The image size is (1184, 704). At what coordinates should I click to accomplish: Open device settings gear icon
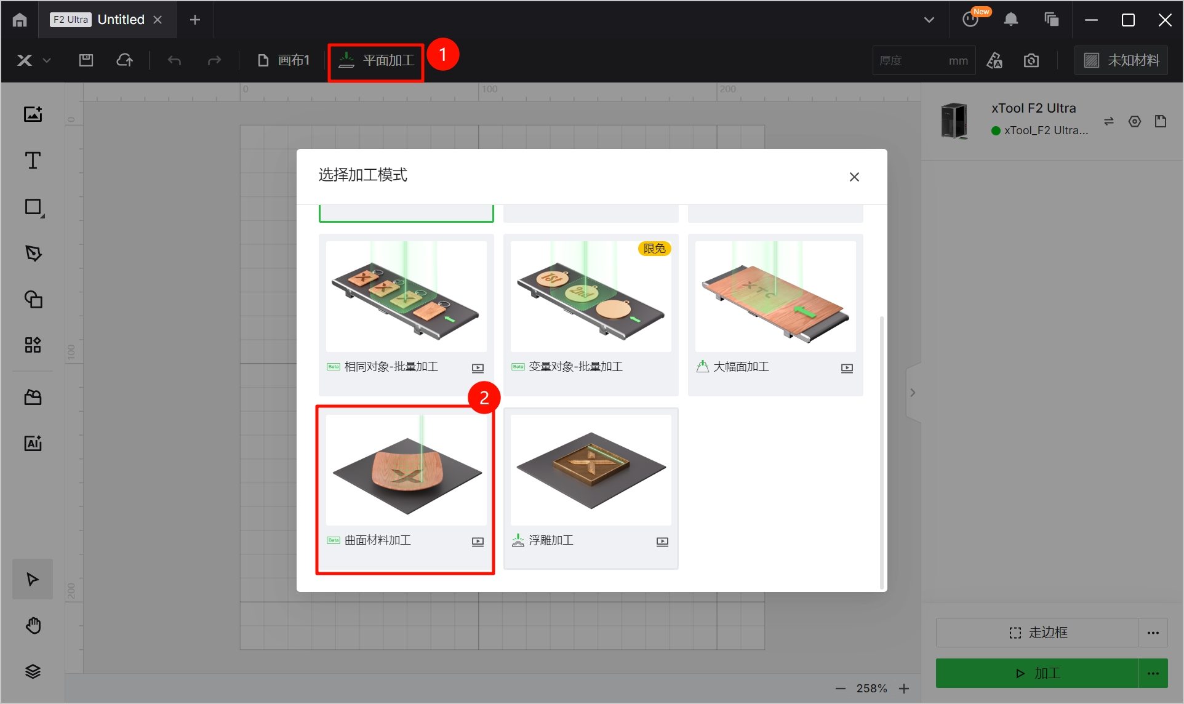point(1135,121)
